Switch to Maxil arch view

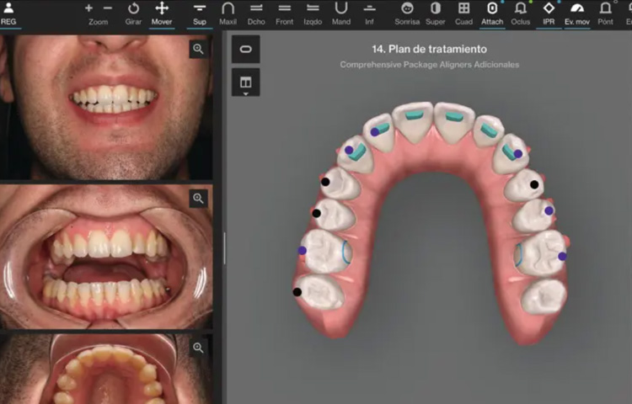[228, 12]
